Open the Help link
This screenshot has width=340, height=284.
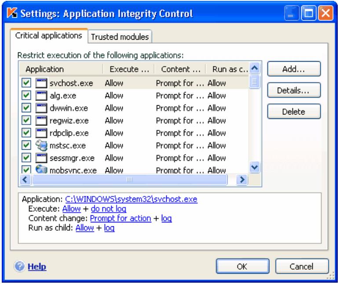tap(37, 266)
